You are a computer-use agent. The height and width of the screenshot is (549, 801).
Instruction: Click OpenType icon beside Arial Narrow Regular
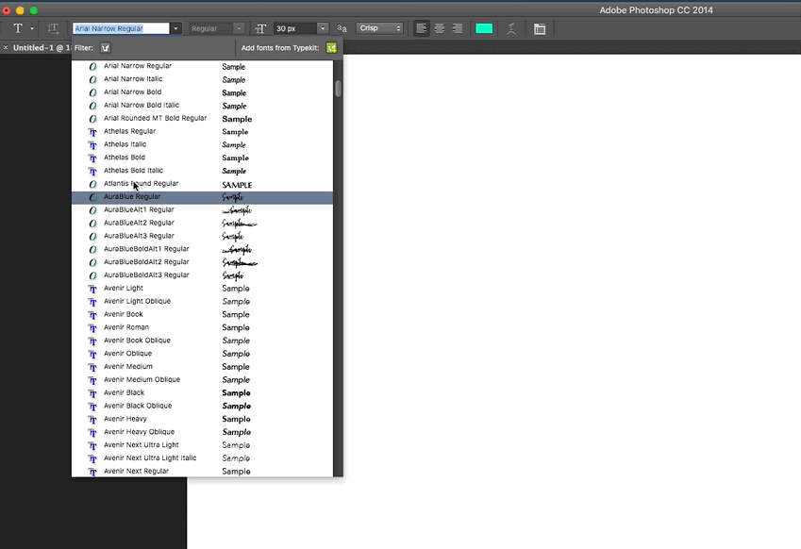click(x=92, y=66)
